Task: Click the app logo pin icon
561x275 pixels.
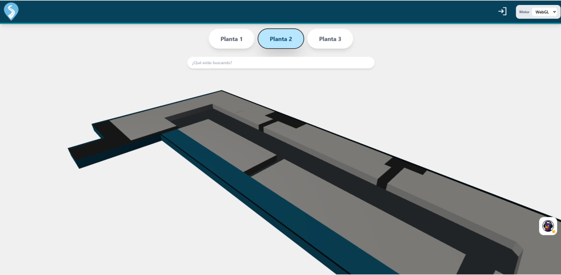Action: [11, 12]
